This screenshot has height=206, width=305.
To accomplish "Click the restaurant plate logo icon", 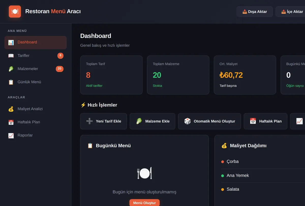I will pos(15,11).
